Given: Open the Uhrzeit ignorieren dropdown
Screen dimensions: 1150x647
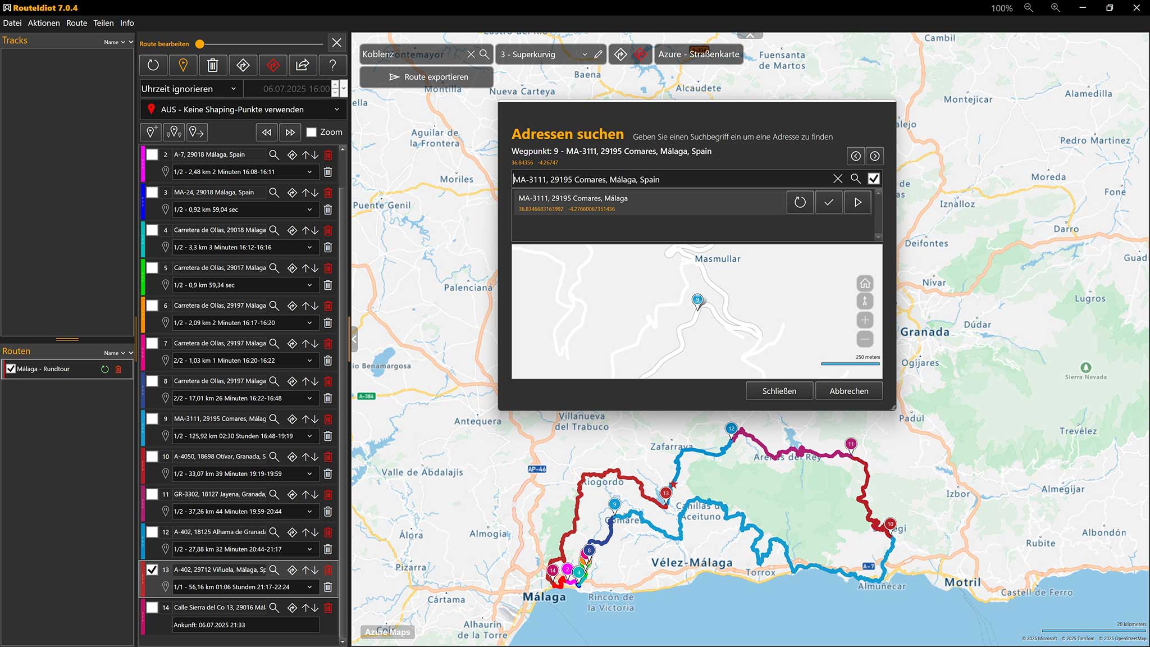Looking at the screenshot, I should [x=191, y=89].
